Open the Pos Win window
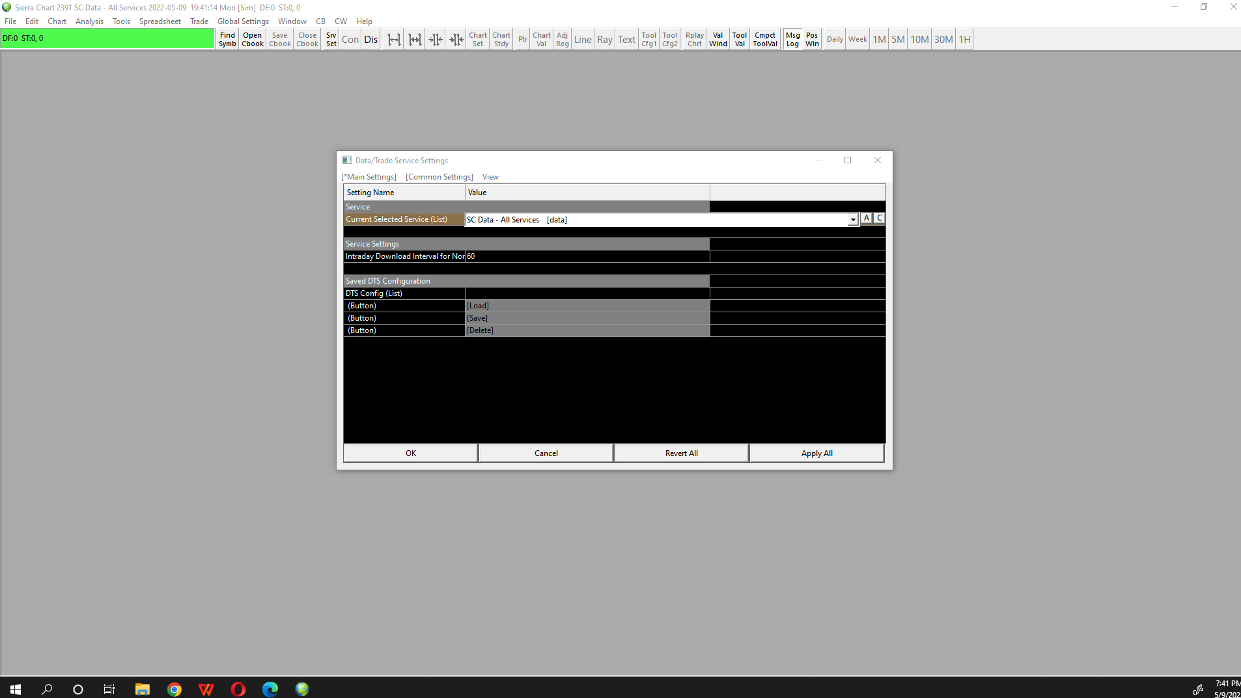 812,40
